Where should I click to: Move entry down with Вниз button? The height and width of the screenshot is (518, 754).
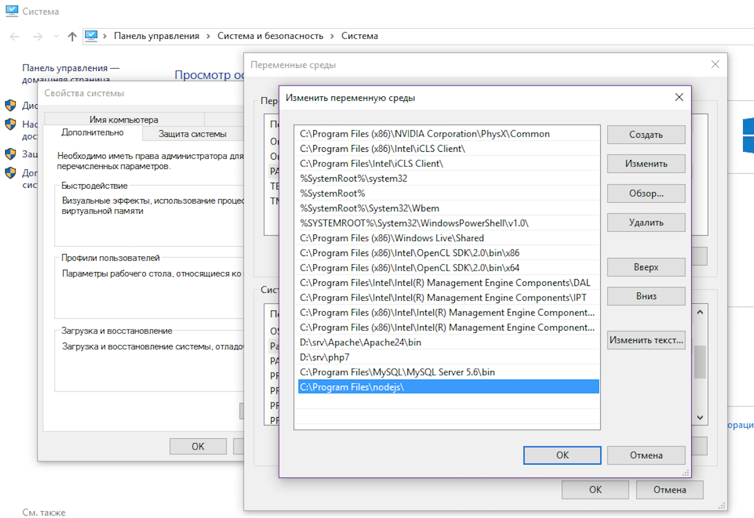646,296
